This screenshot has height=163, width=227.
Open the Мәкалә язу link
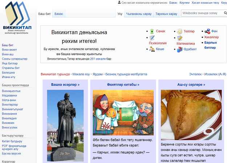click(x=81, y=74)
